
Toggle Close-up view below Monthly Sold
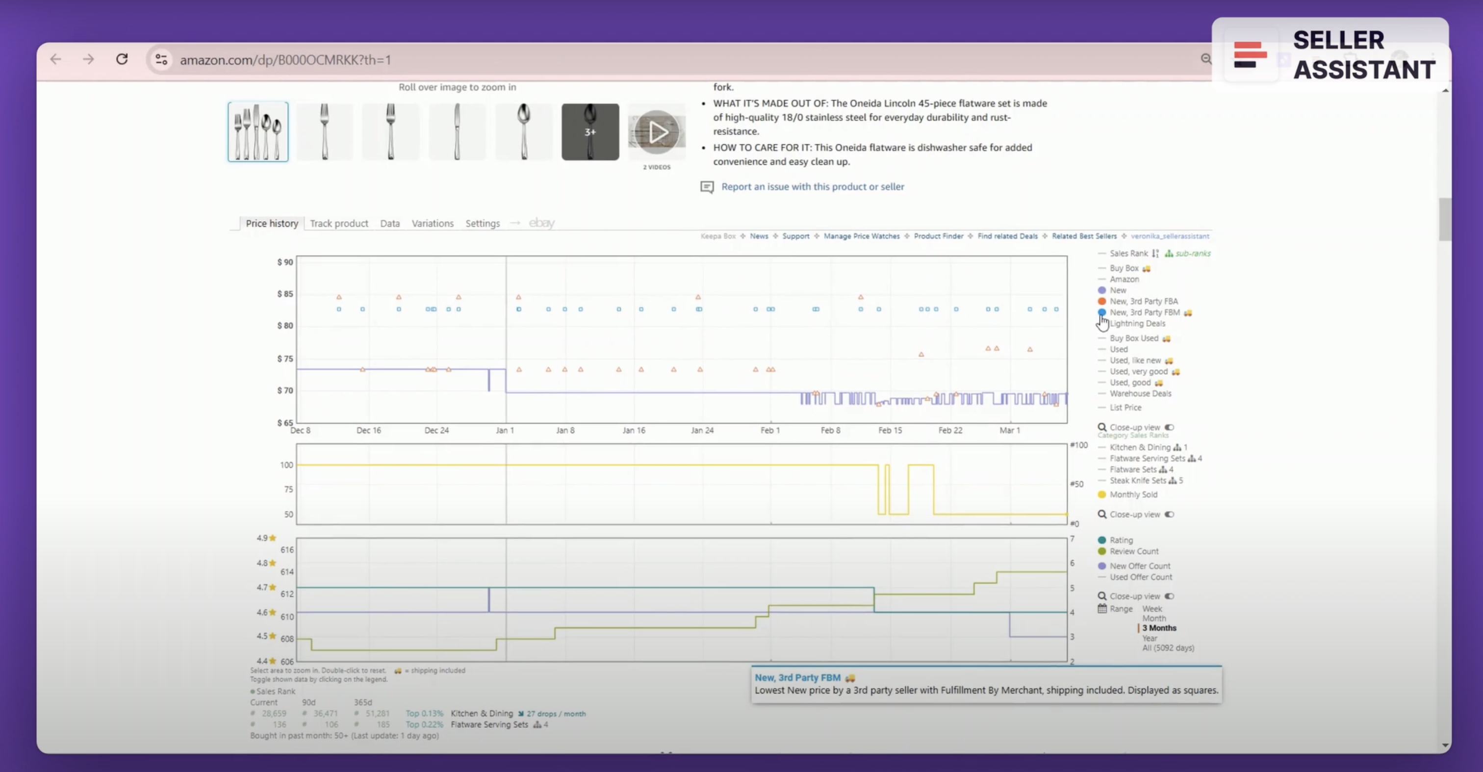1169,514
